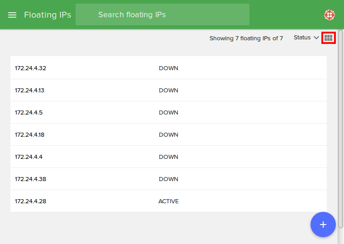Select the 172.24.4.13 row

[x=30, y=91]
